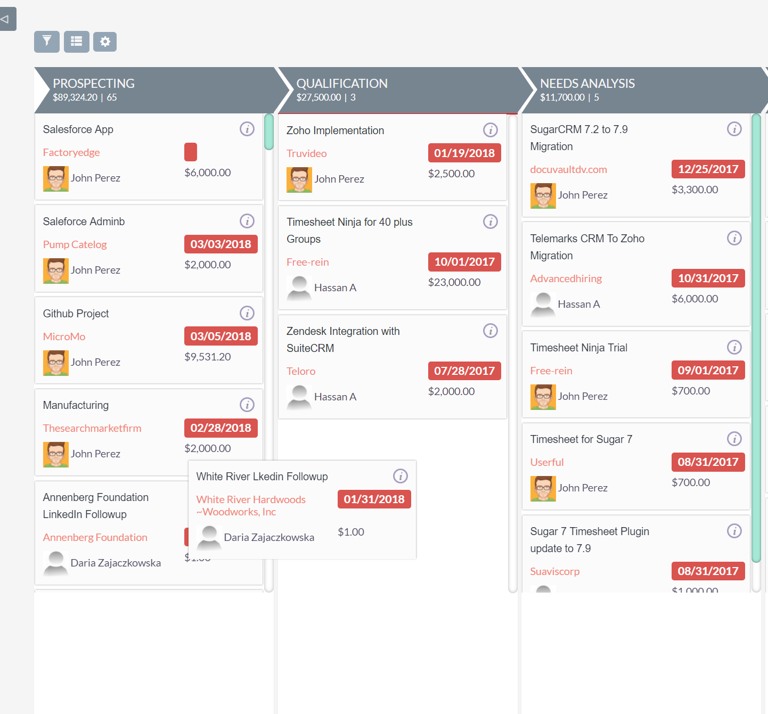Screen dimensions: 768x714
Task: Open info icon on Saleforce Adminb card
Action: 247,221
